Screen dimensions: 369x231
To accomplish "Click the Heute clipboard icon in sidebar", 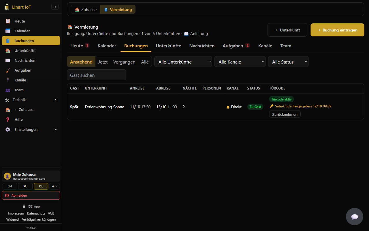I will (8, 21).
